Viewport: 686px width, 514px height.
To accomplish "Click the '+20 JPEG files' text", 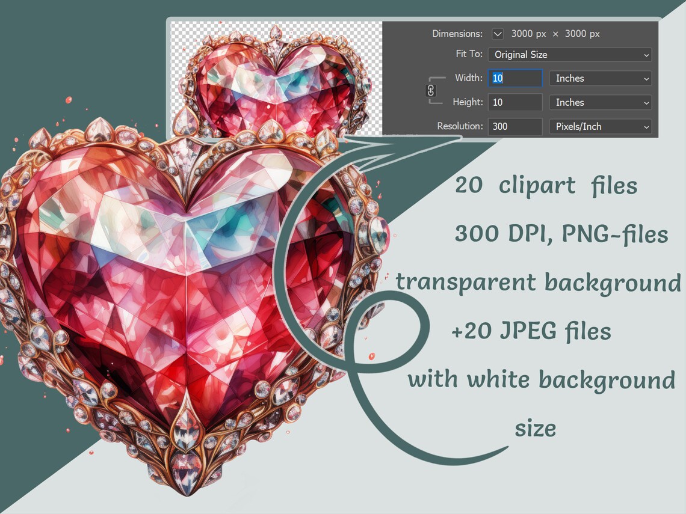I will (531, 331).
